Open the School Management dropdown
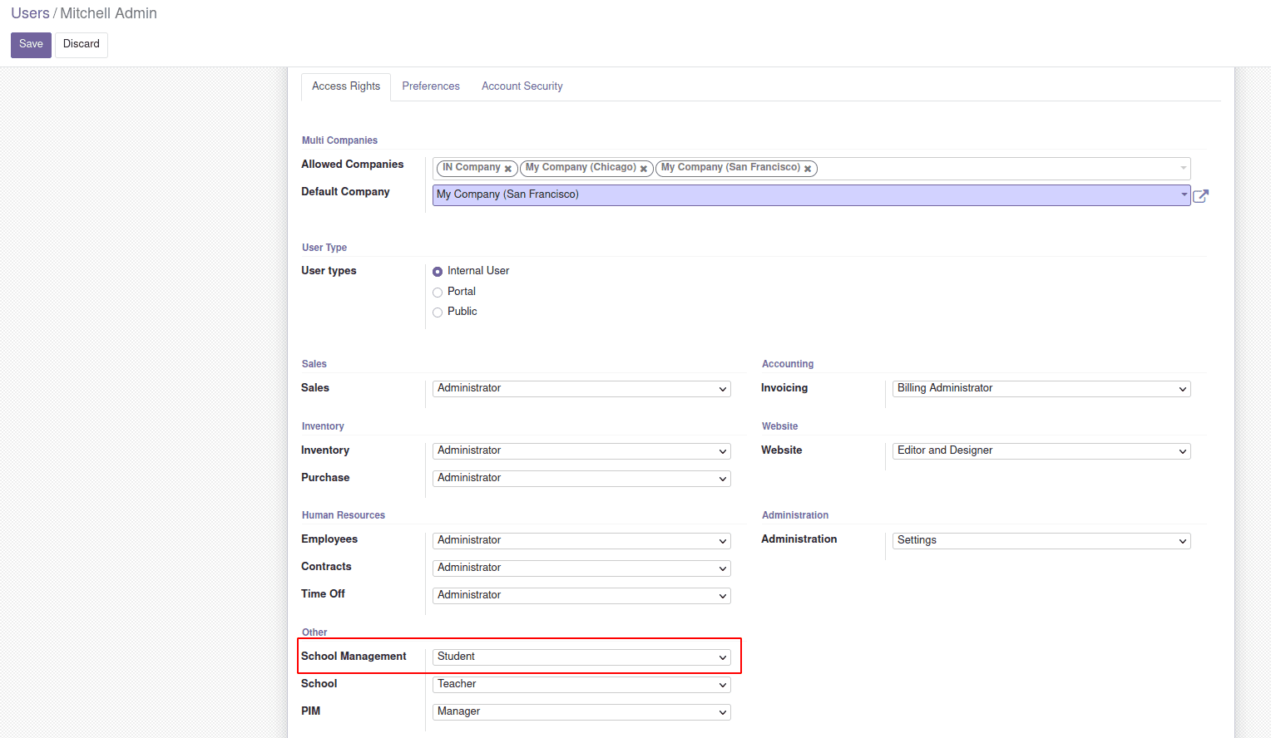Image resolution: width=1271 pixels, height=738 pixels. click(x=581, y=657)
